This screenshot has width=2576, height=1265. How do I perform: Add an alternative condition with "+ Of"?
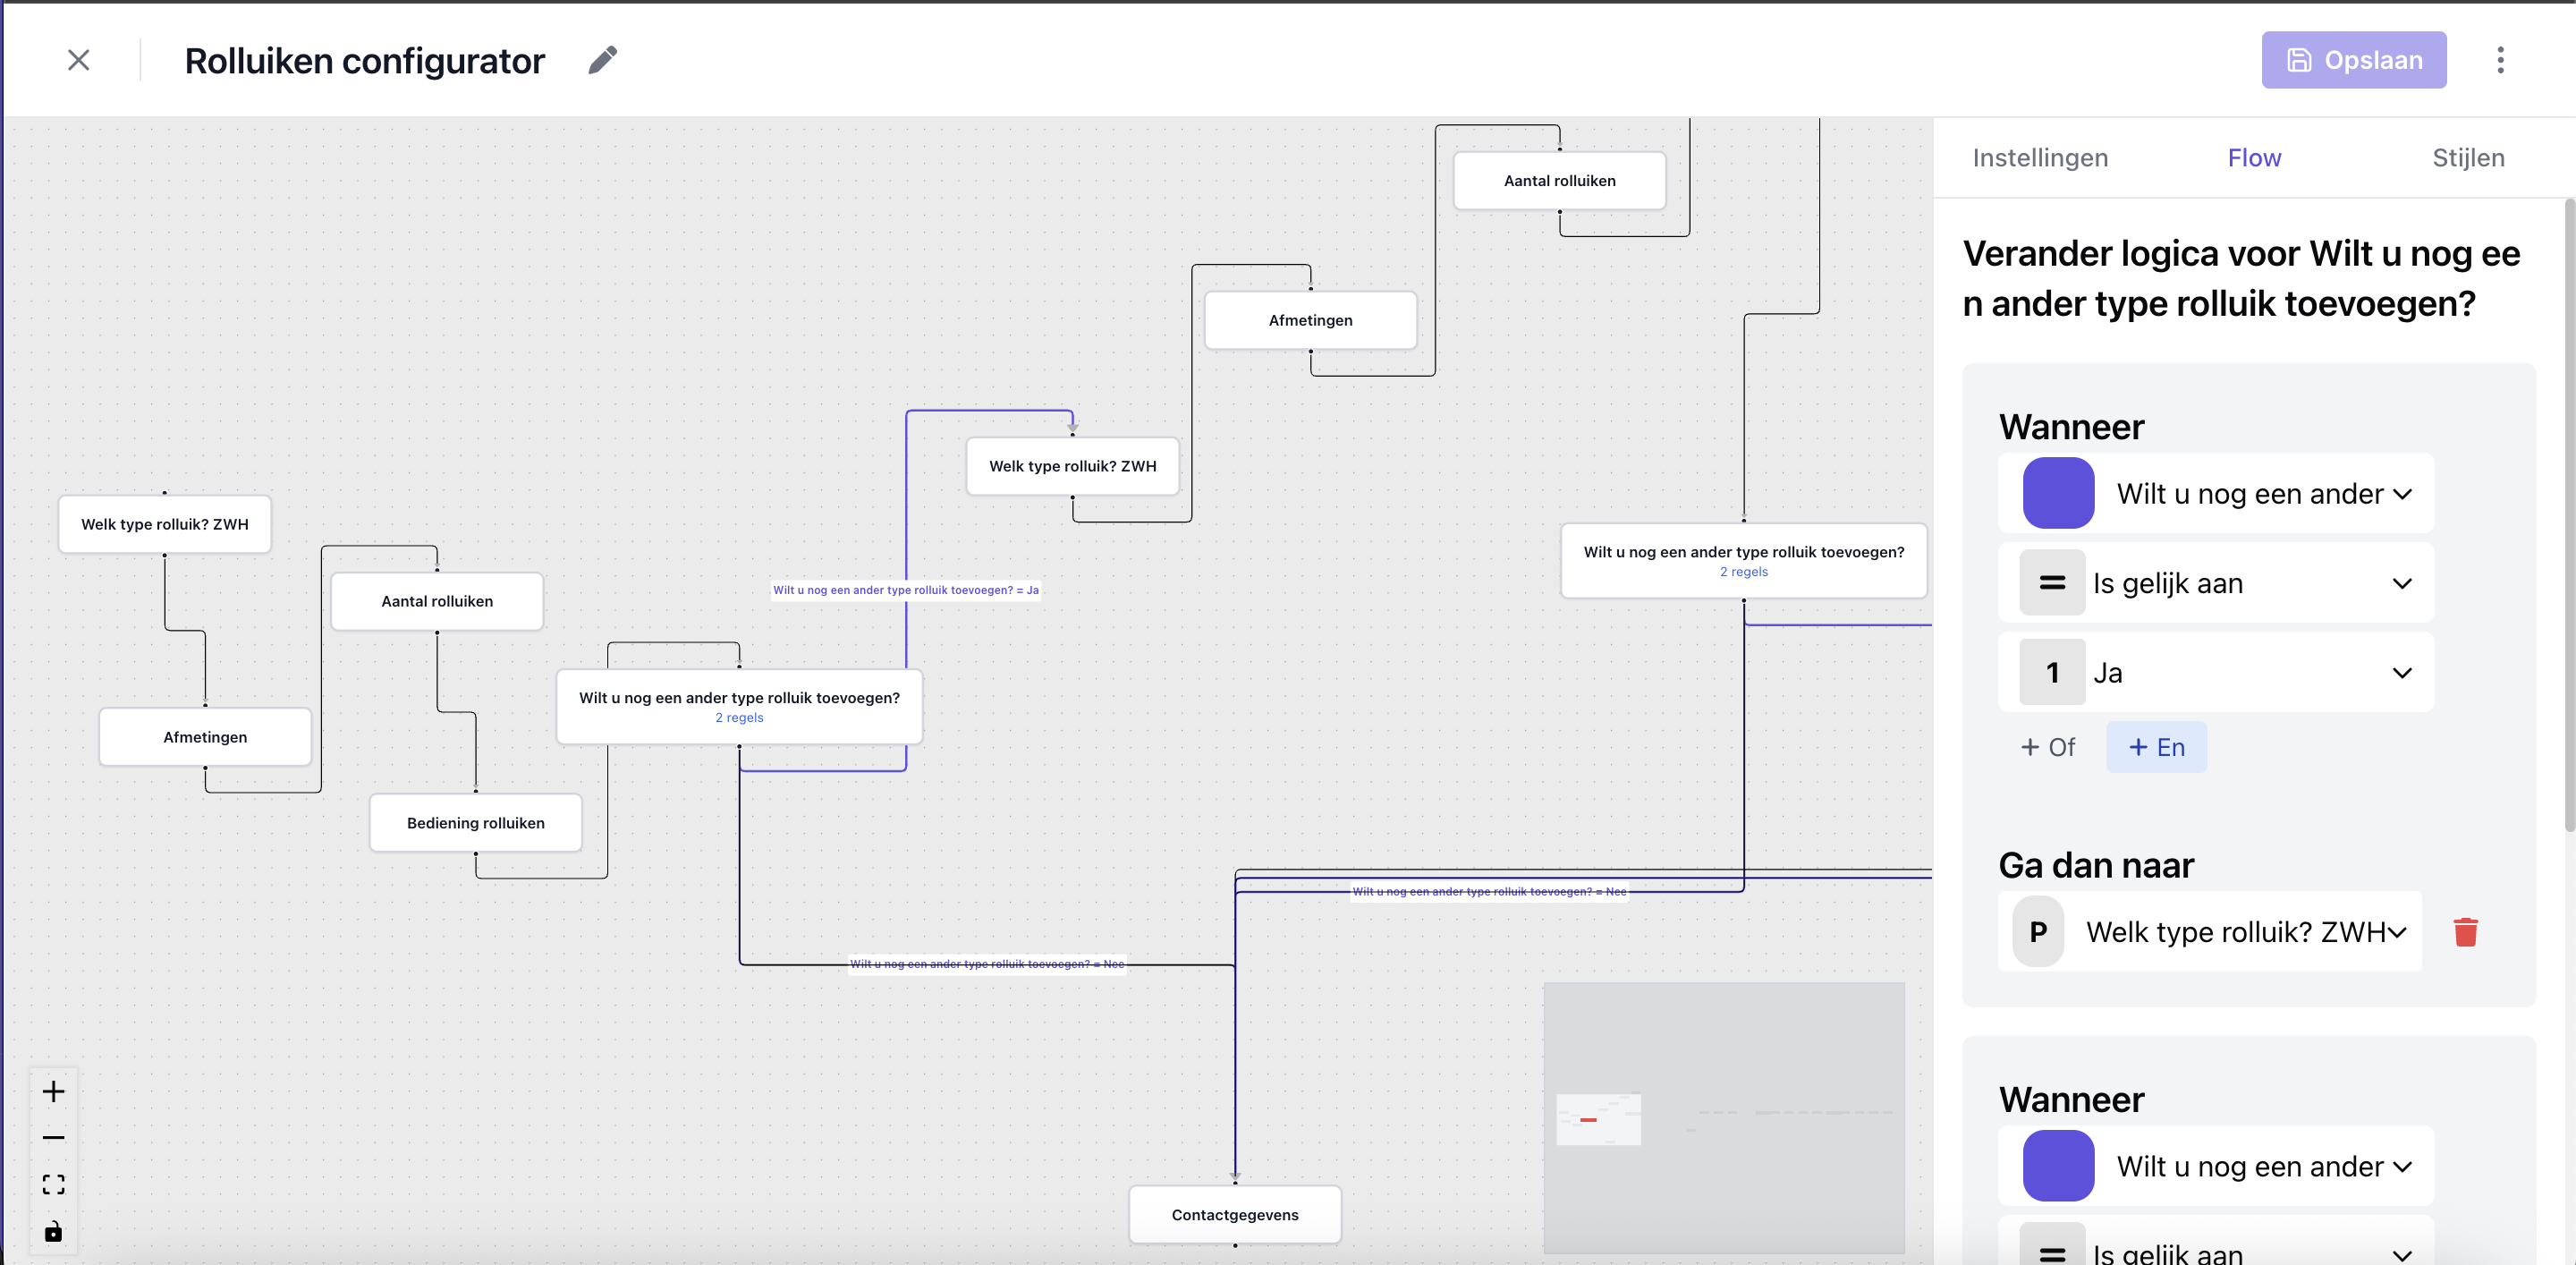[2048, 746]
